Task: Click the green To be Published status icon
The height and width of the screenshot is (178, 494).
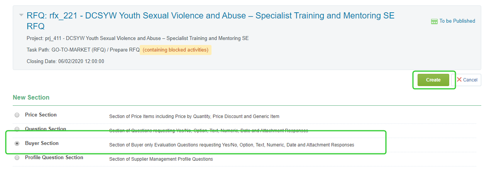Action: pos(434,22)
